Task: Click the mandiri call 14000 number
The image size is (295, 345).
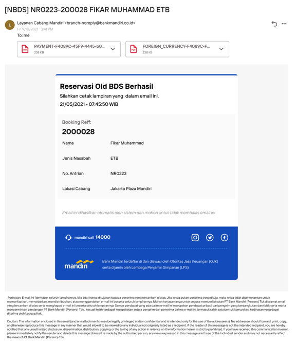Action: tap(103, 237)
